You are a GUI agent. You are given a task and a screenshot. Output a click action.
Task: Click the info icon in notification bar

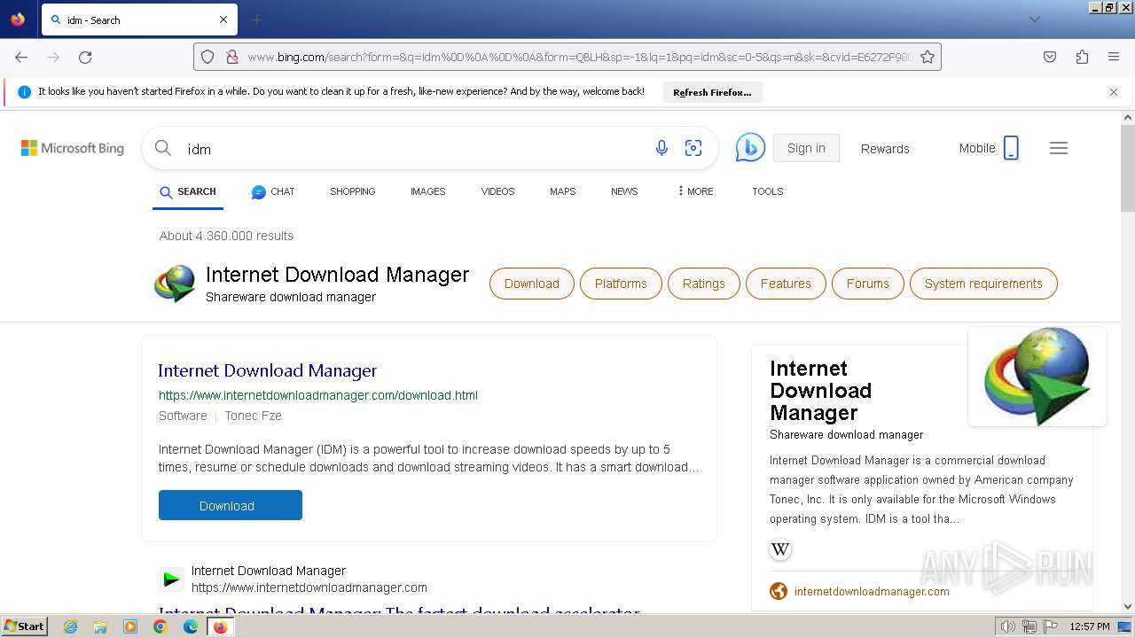[x=24, y=92]
